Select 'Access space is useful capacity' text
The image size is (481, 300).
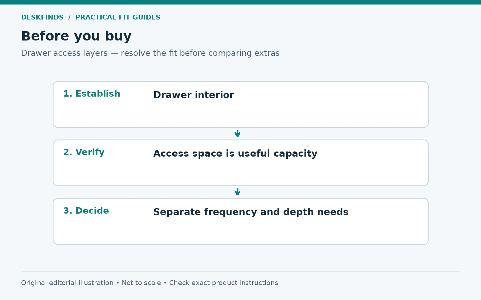click(235, 153)
